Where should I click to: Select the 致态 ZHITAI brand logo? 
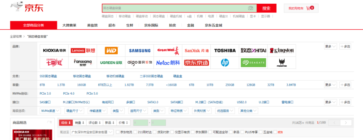(x=253, y=50)
